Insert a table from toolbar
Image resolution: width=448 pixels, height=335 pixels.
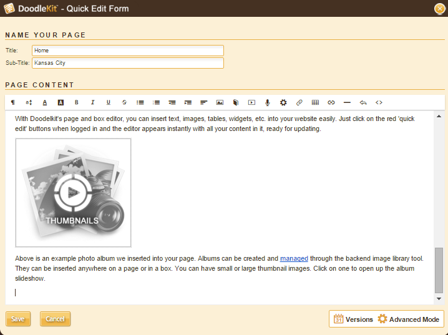[x=315, y=102]
